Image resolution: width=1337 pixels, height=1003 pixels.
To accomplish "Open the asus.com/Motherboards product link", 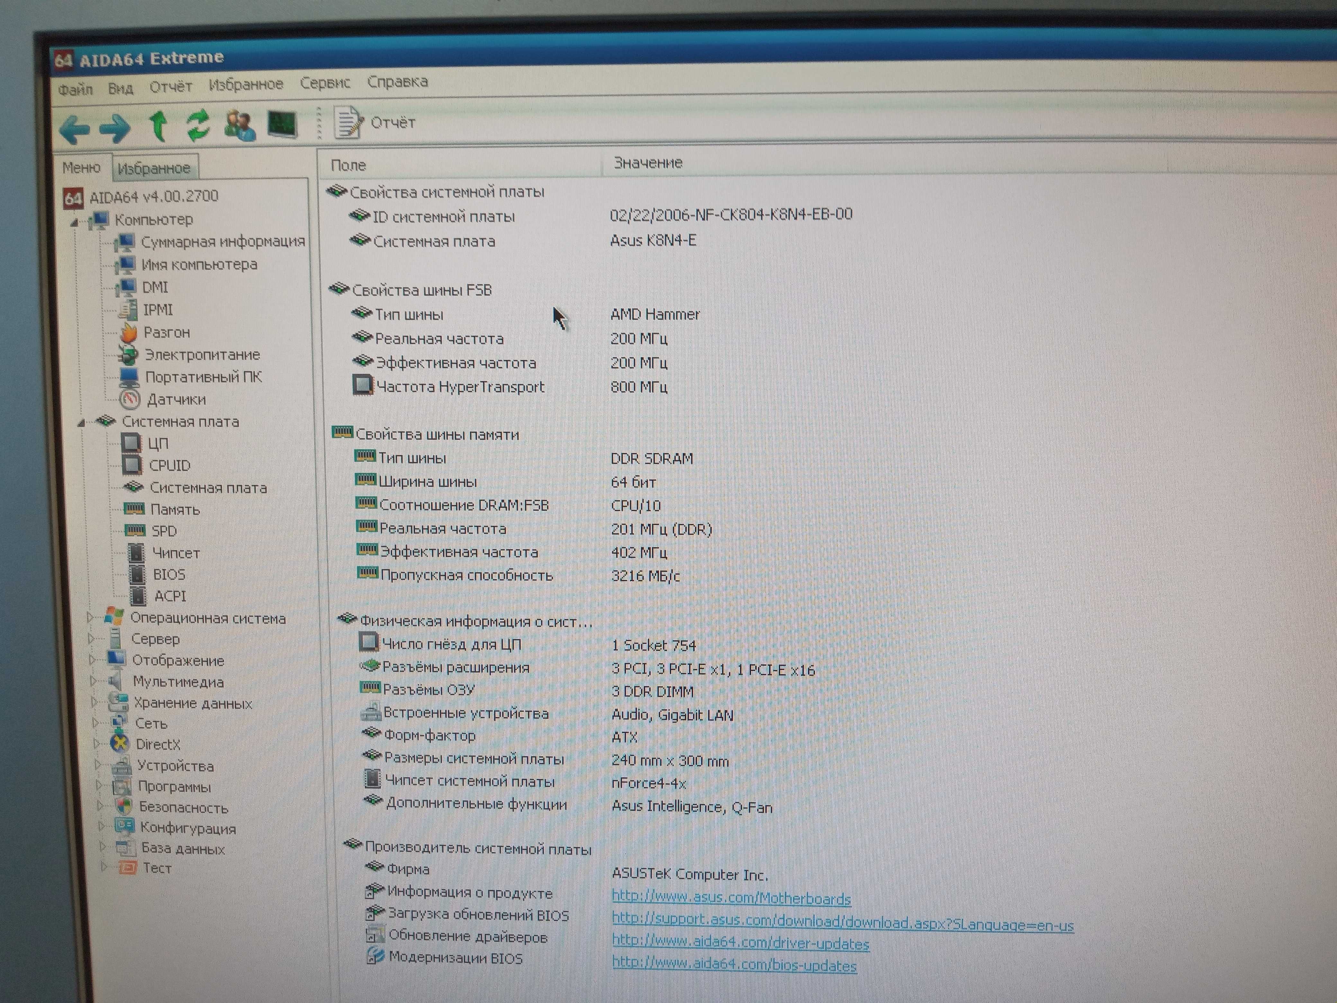I will coord(731,899).
